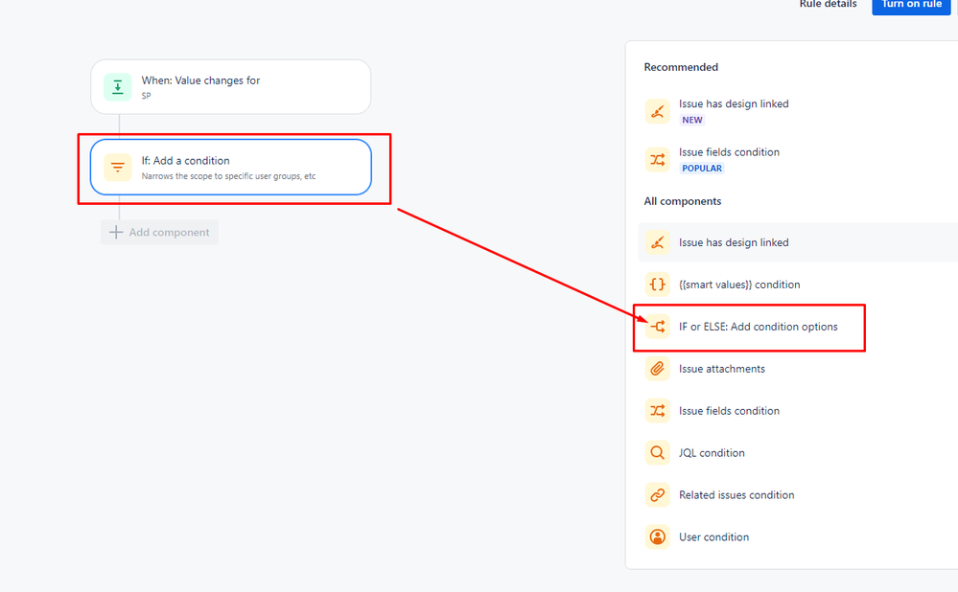Click the Recommended 'Issue has design linked' icon

tap(658, 112)
